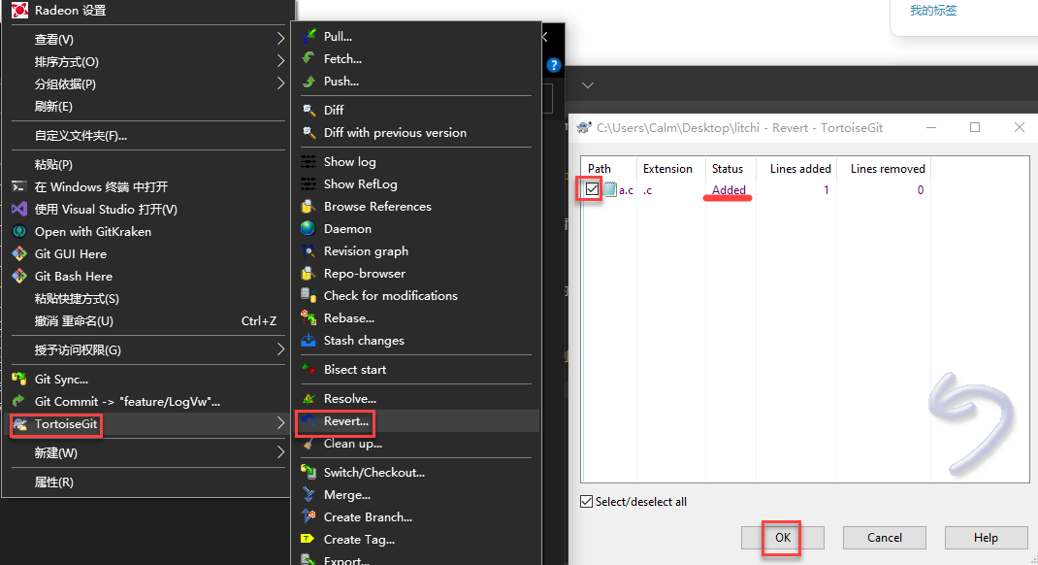
Task: Click the Rebase icon
Action: point(308,318)
